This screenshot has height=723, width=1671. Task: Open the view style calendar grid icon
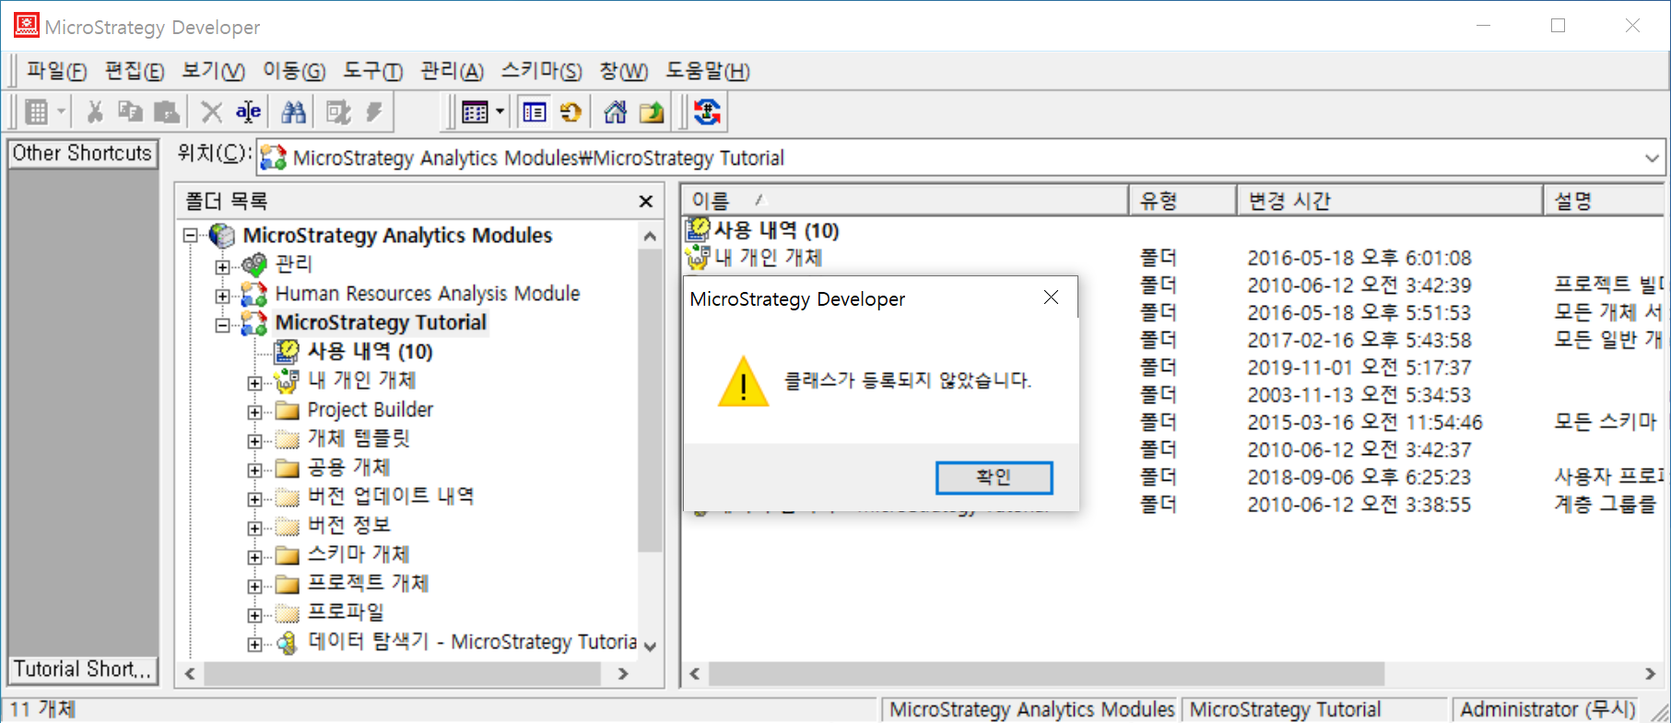(475, 112)
